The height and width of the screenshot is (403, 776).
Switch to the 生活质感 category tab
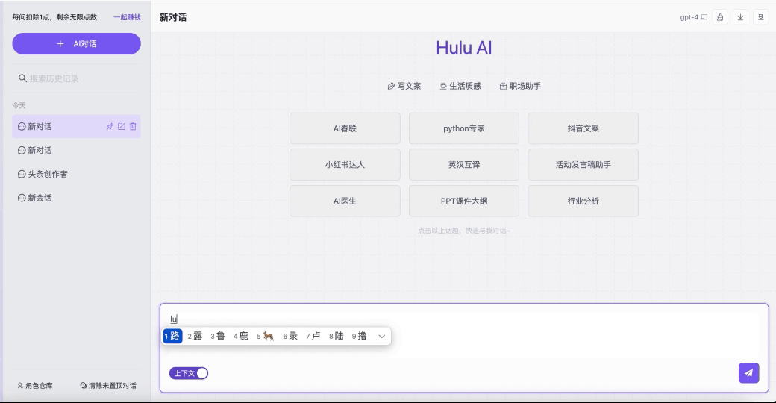click(460, 86)
